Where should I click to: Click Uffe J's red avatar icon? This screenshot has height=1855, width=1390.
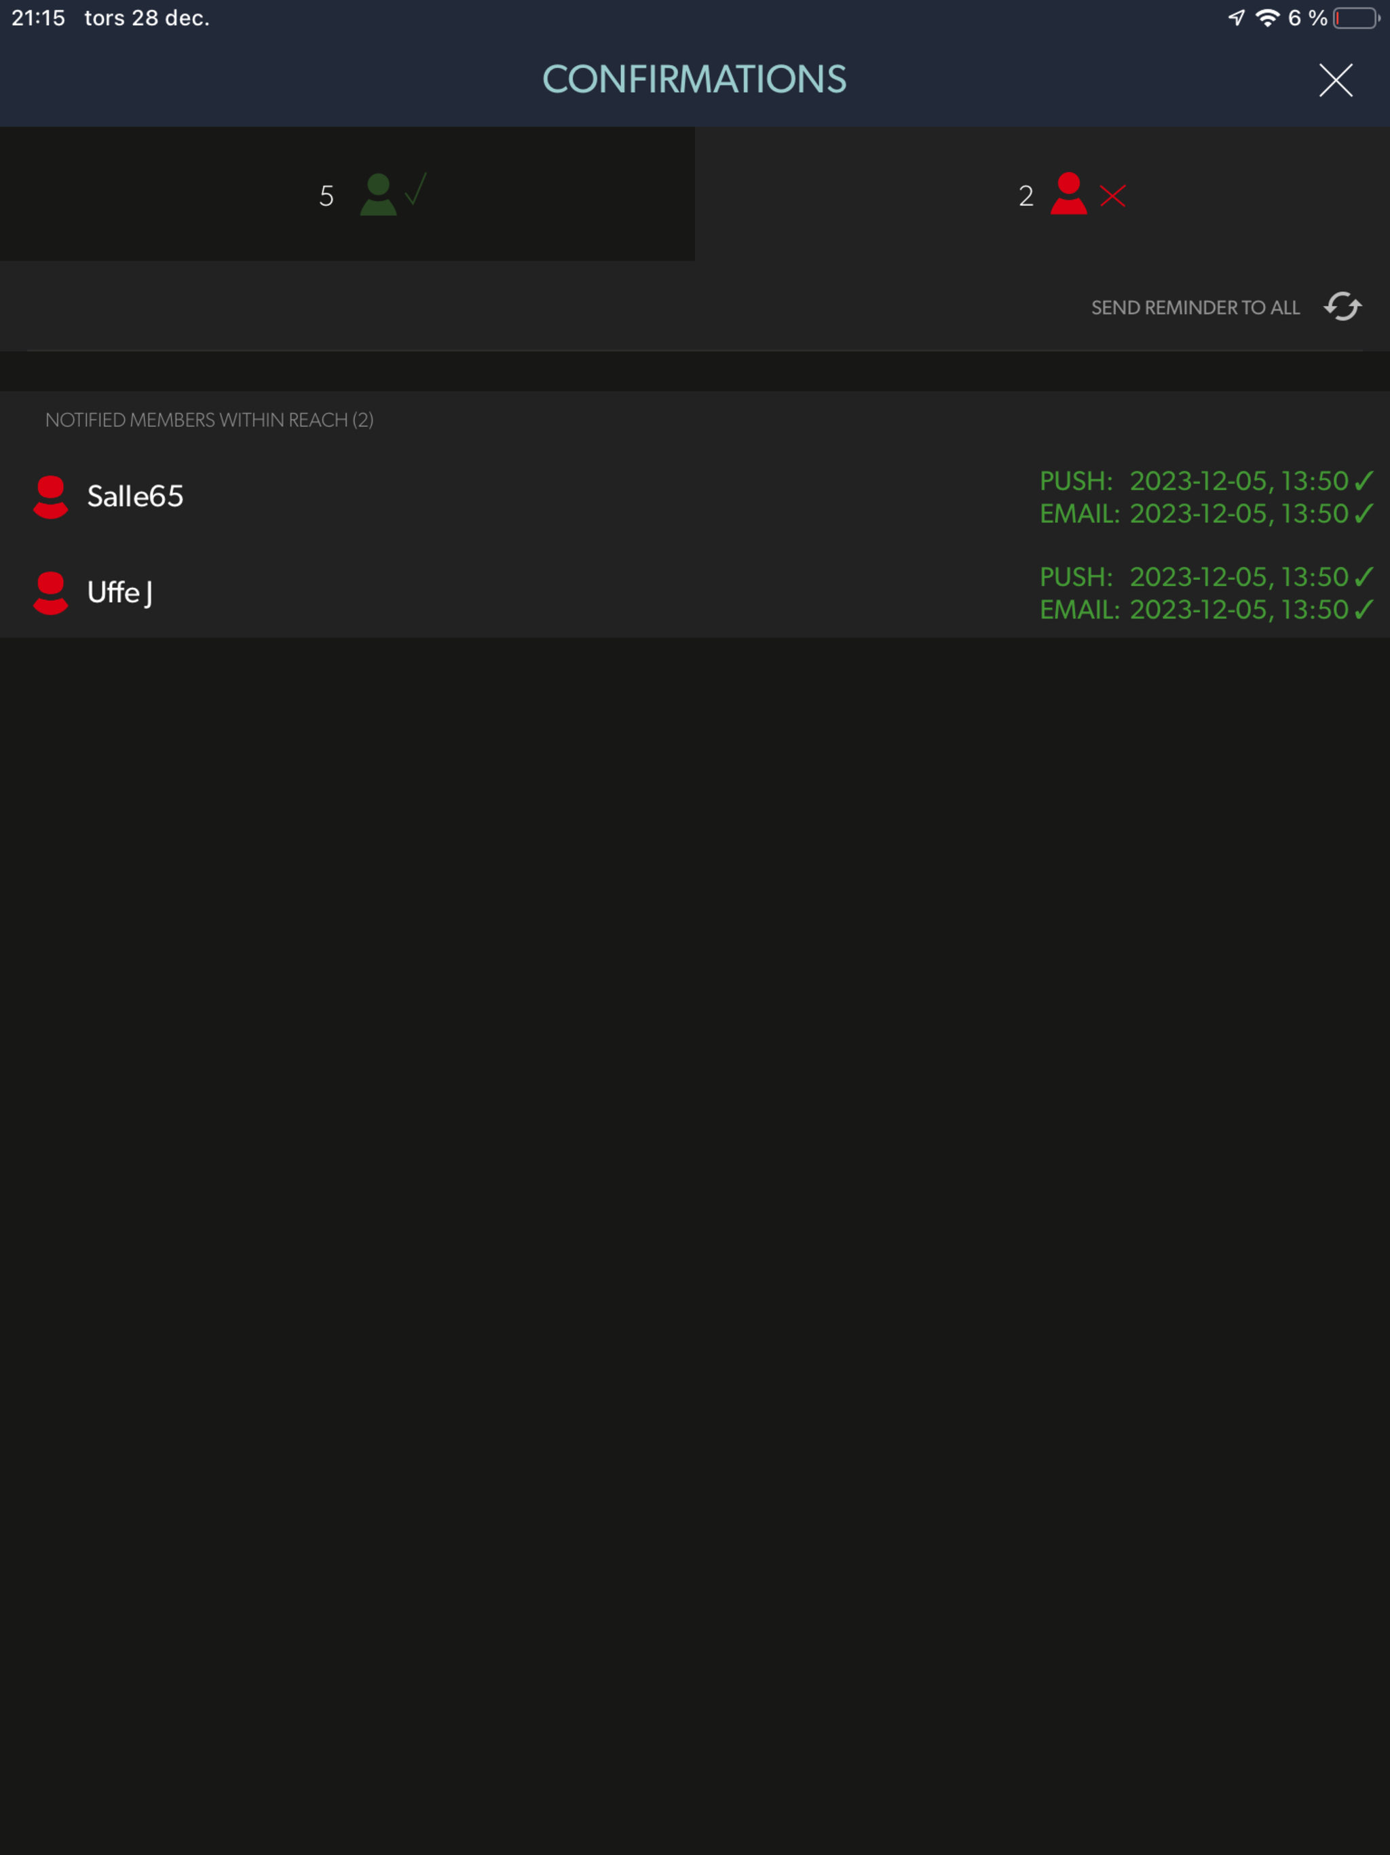point(50,593)
